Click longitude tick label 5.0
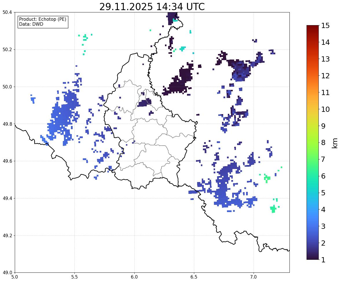Screen dimensions: 341x282 [15, 277]
